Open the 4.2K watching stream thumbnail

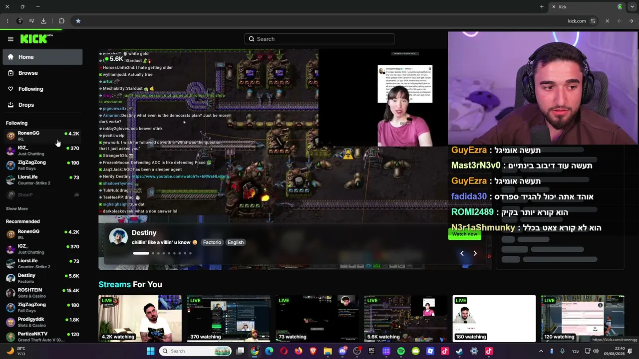coord(140,319)
